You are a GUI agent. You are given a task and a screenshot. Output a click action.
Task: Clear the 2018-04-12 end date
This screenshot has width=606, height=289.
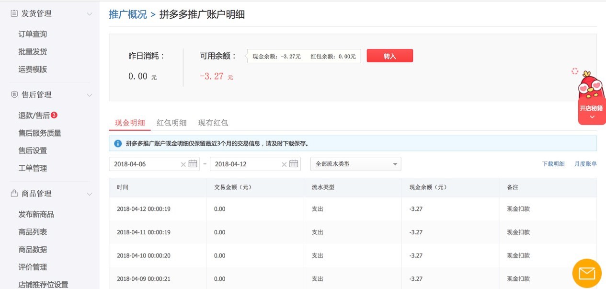(x=284, y=164)
